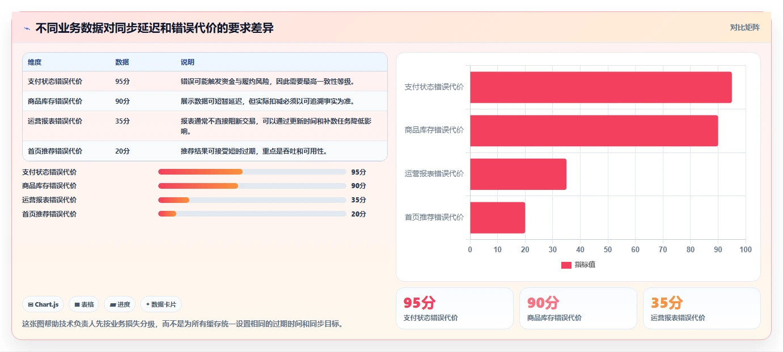This screenshot has height=352, width=783.
Task: Click description about 资金与履约风险
Action: pyautogui.click(x=268, y=82)
